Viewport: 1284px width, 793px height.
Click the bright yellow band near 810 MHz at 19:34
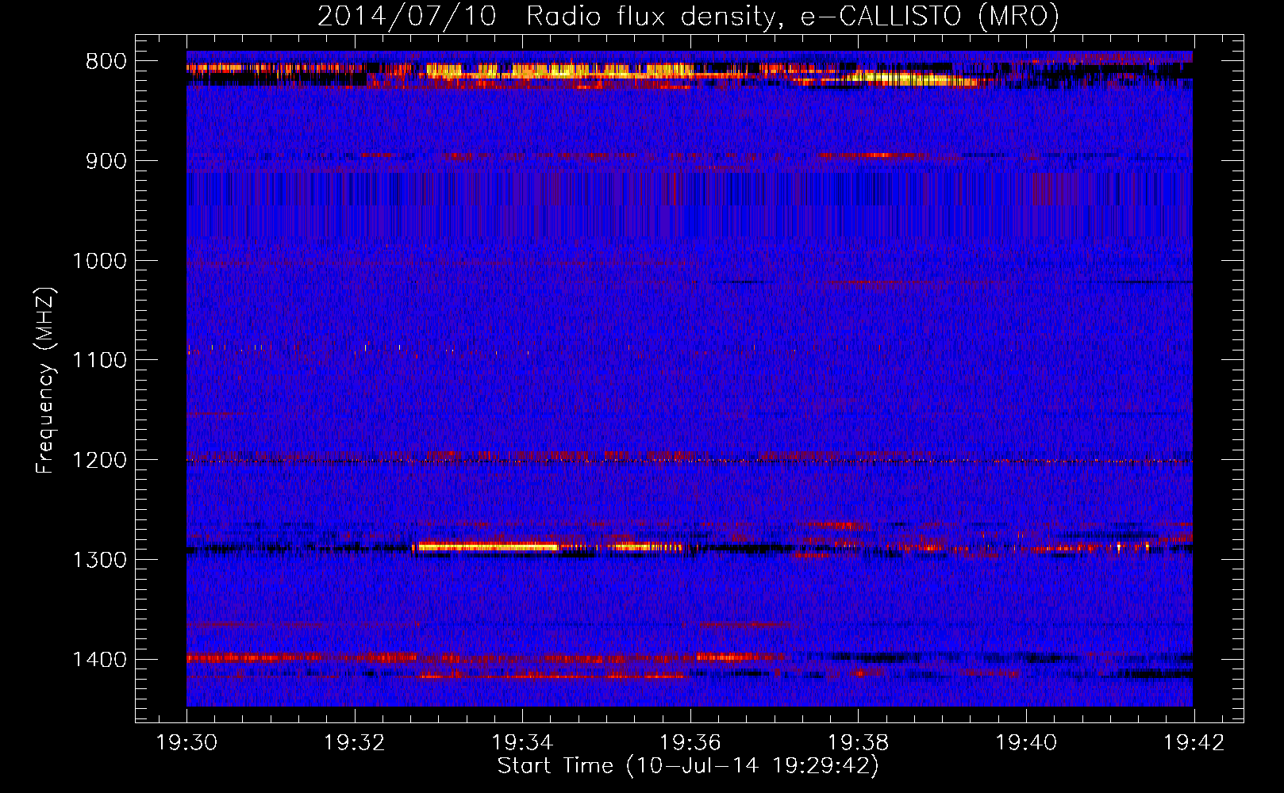pyautogui.click(x=559, y=71)
